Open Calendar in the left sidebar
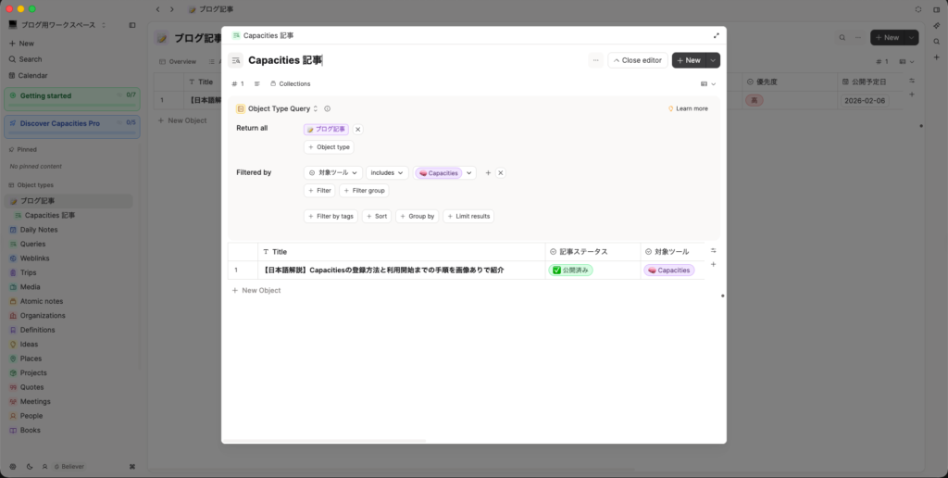Image resolution: width=948 pixels, height=478 pixels. click(x=28, y=76)
